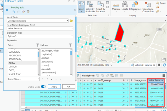Open the Input Table dropdown
167x111 pixels.
tap(67, 20)
